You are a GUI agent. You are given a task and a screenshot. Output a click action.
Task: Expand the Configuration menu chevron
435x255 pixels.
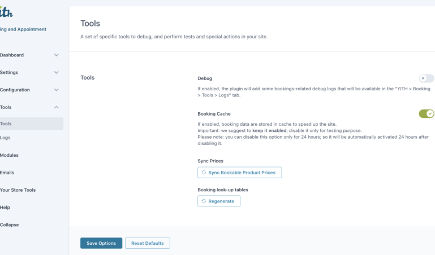coord(56,90)
